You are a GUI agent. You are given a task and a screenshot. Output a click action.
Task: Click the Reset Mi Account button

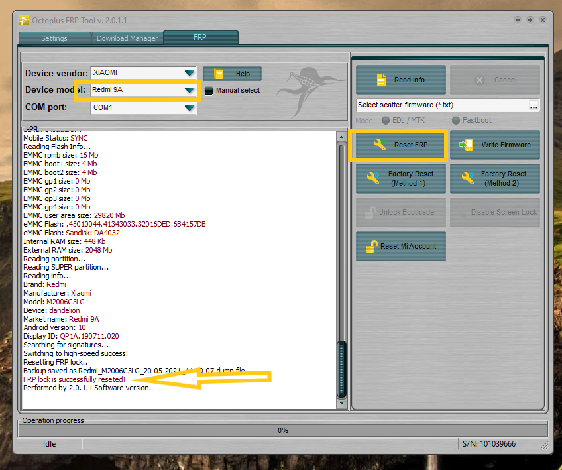pos(401,247)
